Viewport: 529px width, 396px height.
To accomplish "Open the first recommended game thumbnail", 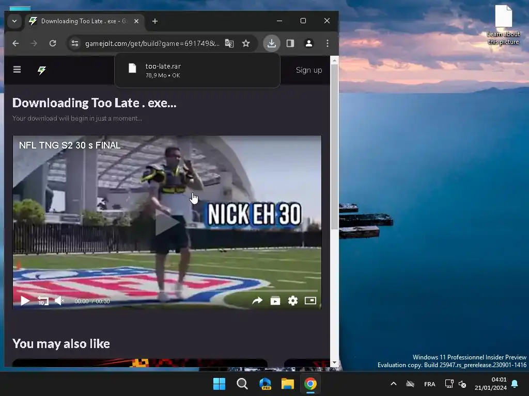I will (x=139, y=362).
